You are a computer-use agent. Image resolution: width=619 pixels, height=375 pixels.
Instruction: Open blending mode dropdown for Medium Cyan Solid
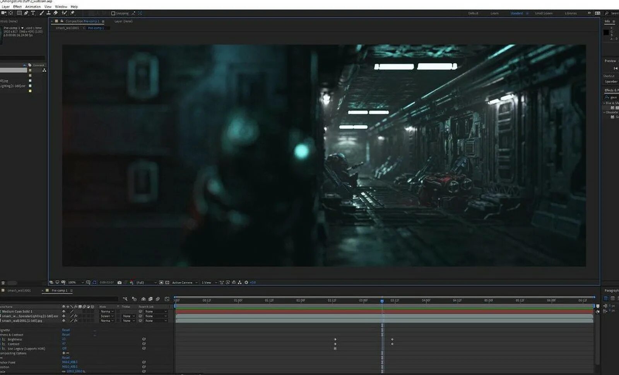click(107, 311)
